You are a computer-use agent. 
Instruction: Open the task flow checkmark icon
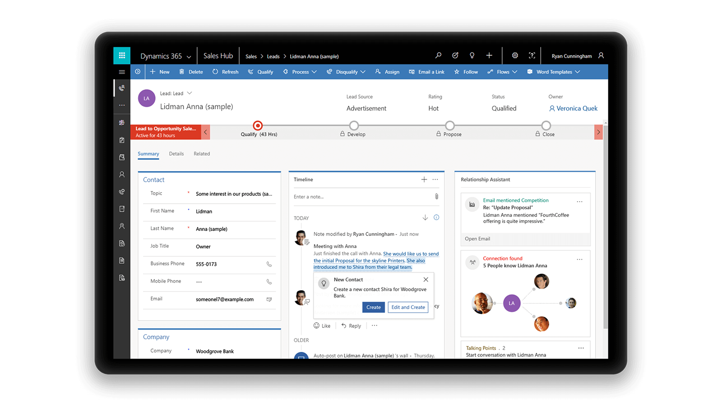coord(455,55)
